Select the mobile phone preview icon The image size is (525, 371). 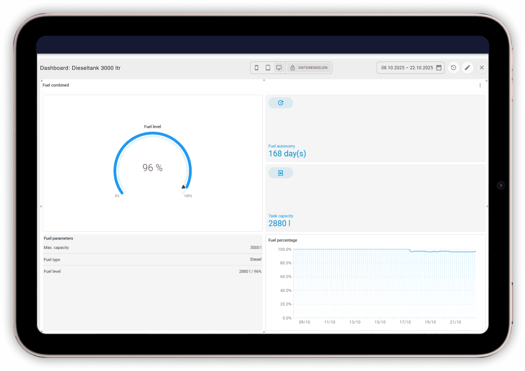tap(257, 68)
